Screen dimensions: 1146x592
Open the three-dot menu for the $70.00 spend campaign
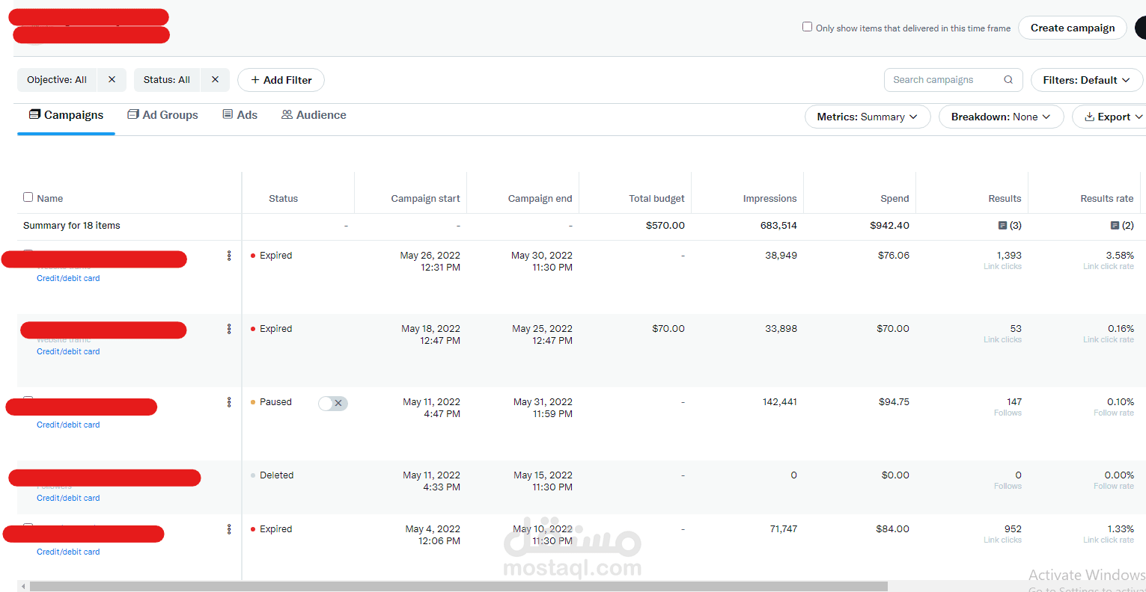229,329
